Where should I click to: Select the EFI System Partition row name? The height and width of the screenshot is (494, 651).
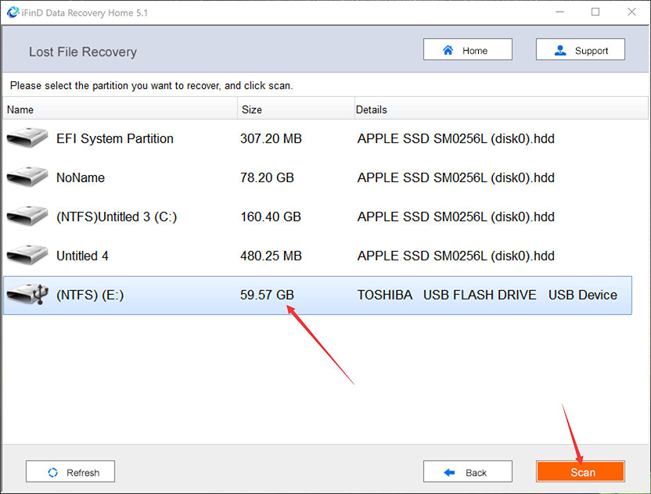(x=114, y=138)
